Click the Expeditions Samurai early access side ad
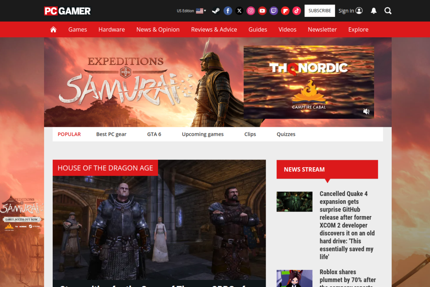 (22, 213)
